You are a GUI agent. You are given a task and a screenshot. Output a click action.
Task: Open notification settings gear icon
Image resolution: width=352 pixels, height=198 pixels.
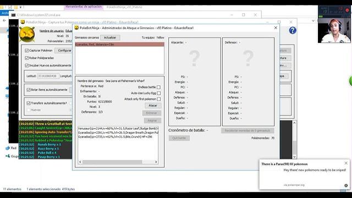click(x=346, y=185)
